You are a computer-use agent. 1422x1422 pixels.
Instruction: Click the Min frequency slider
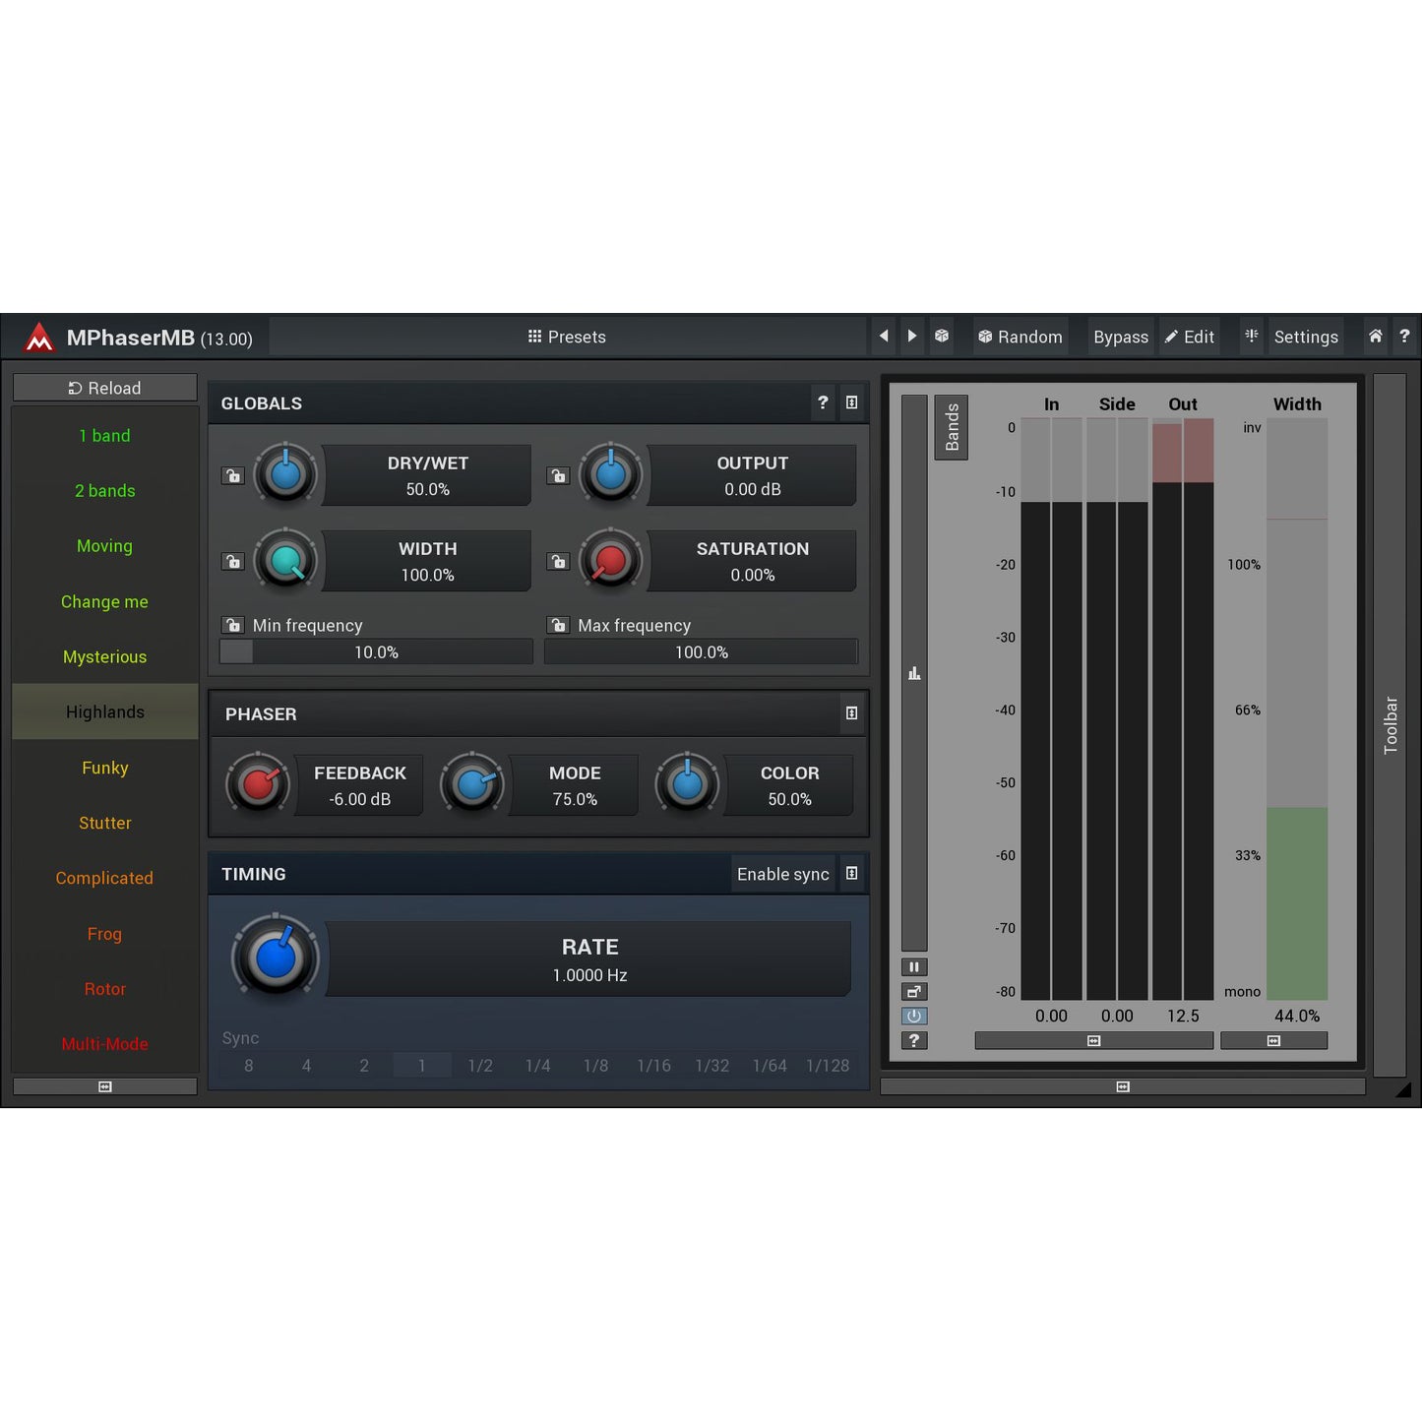pyautogui.click(x=376, y=652)
